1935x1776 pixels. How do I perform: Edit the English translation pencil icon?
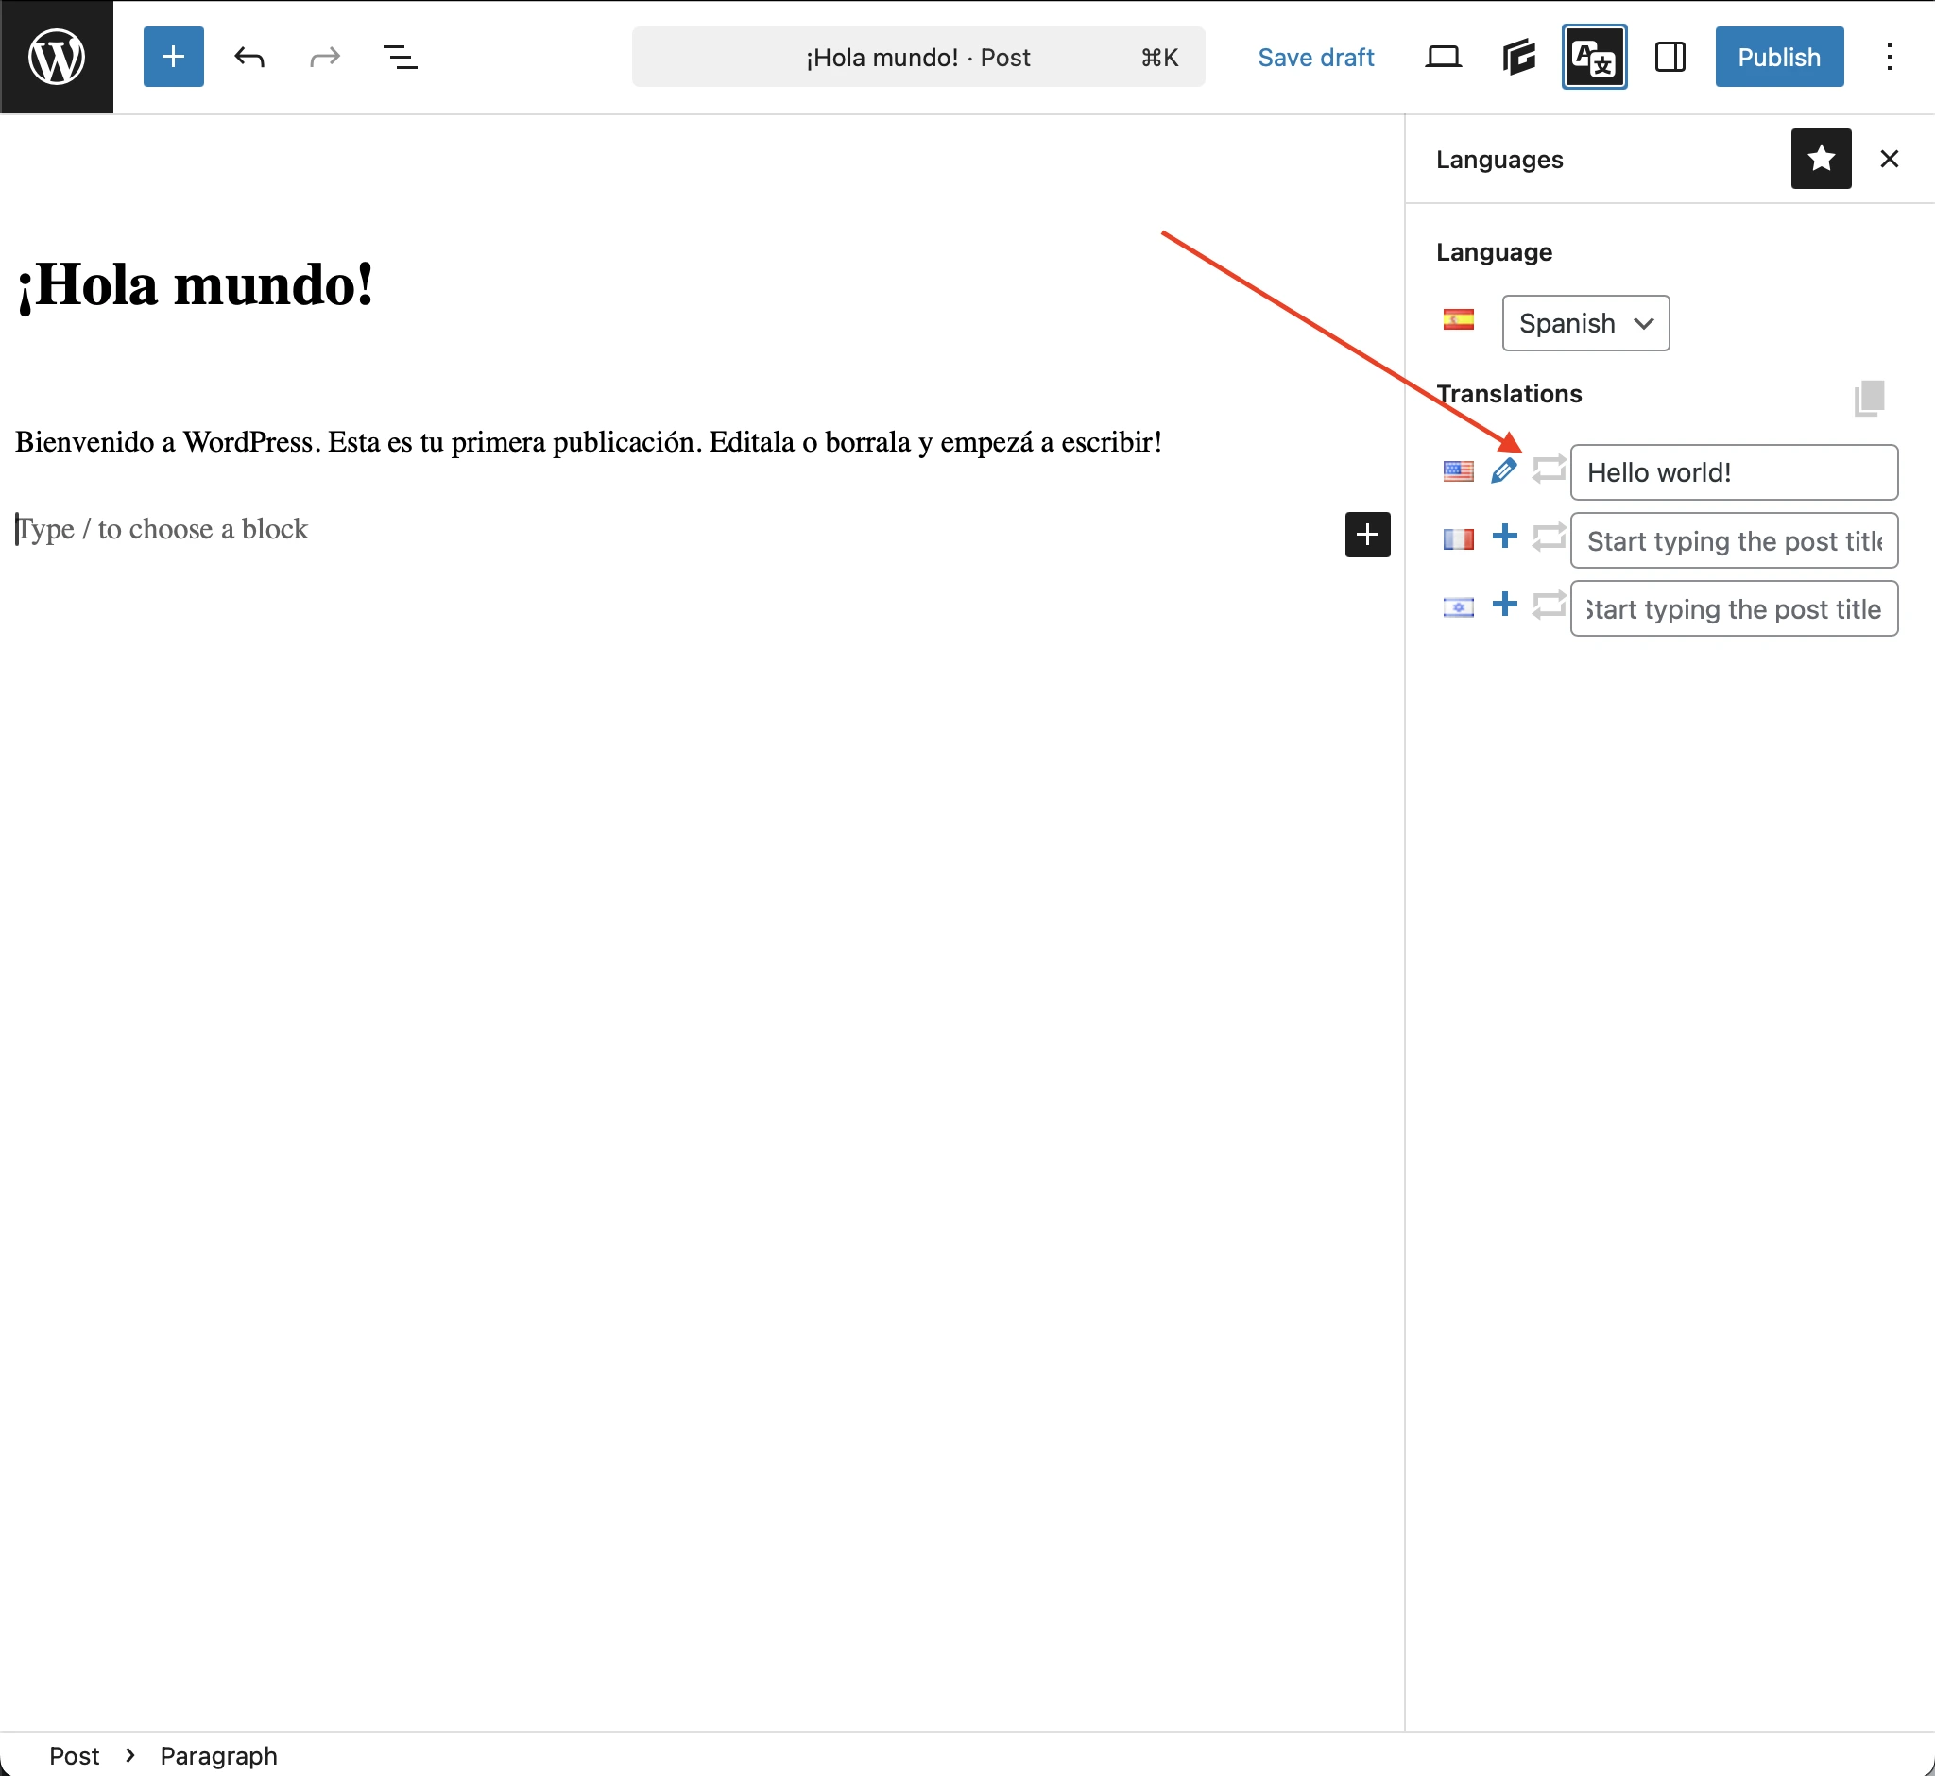click(x=1503, y=470)
